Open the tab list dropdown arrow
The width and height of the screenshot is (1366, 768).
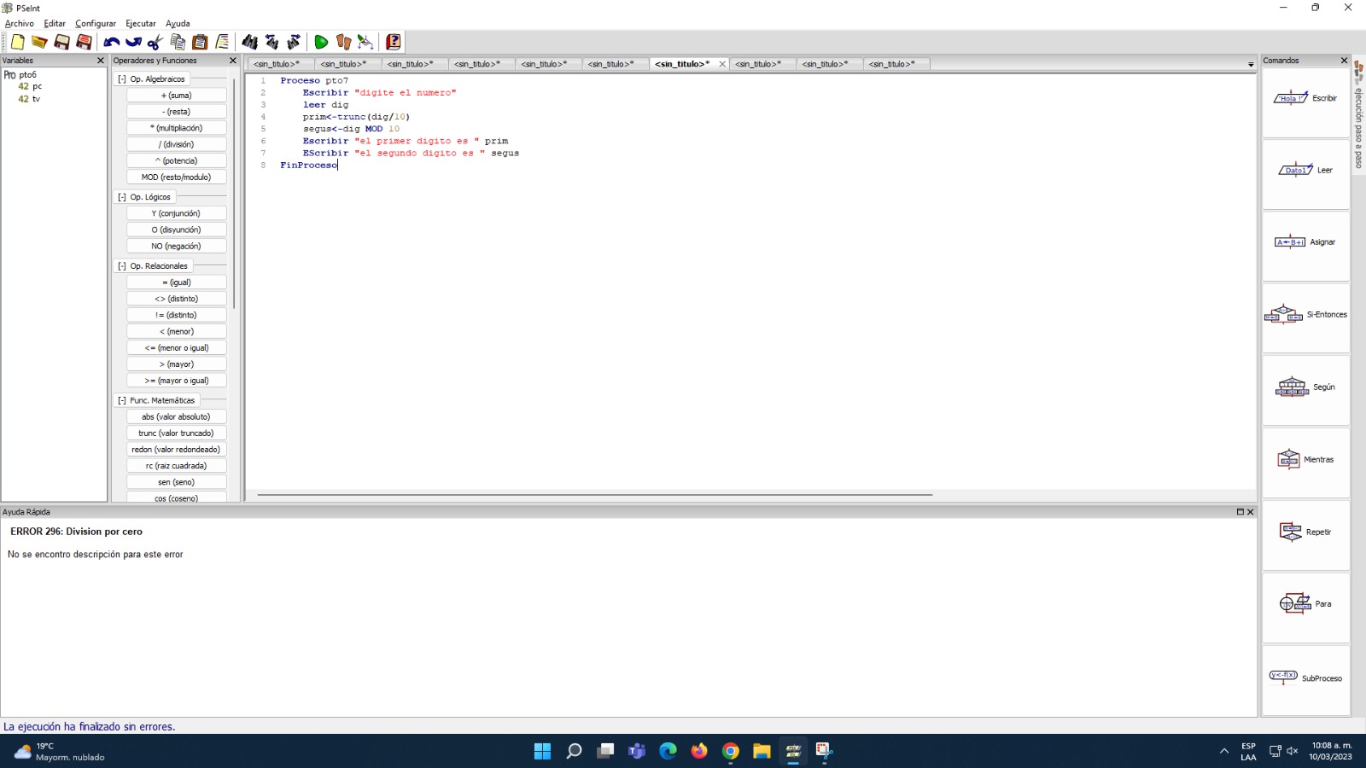point(1251,64)
